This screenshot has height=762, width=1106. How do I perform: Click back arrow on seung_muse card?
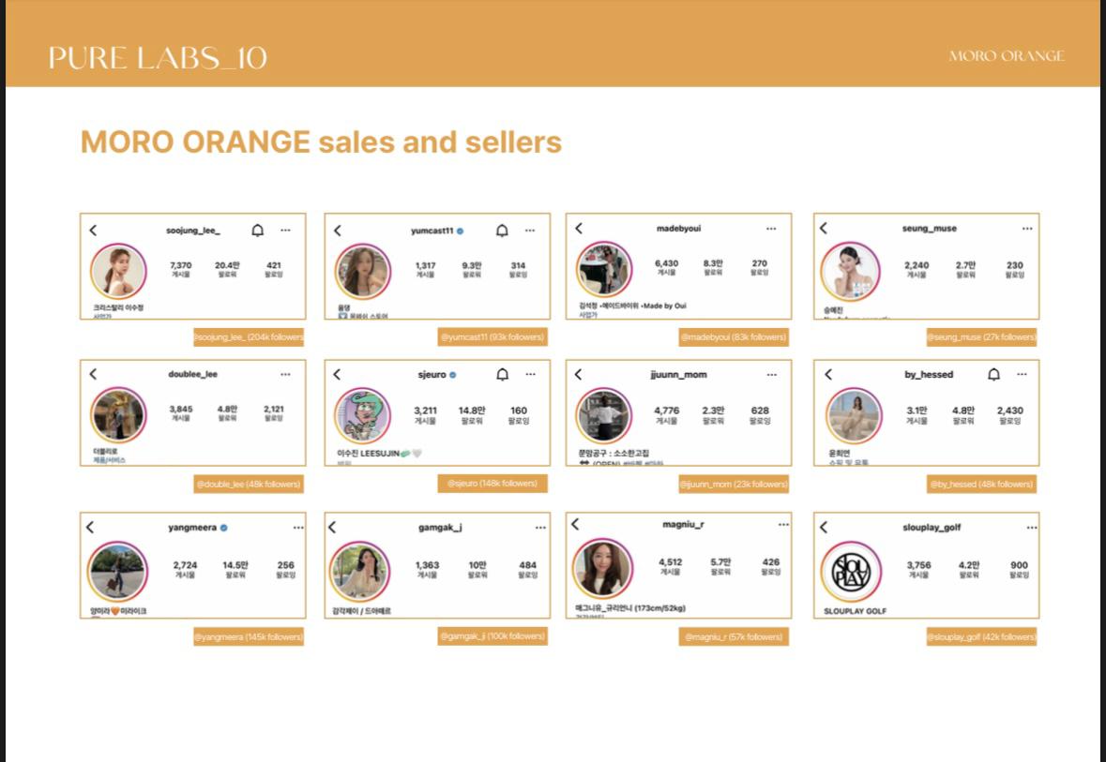click(x=824, y=228)
